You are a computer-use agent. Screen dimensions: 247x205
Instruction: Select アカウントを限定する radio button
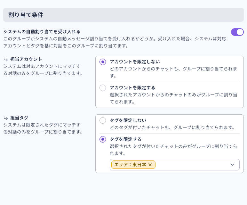103,88
